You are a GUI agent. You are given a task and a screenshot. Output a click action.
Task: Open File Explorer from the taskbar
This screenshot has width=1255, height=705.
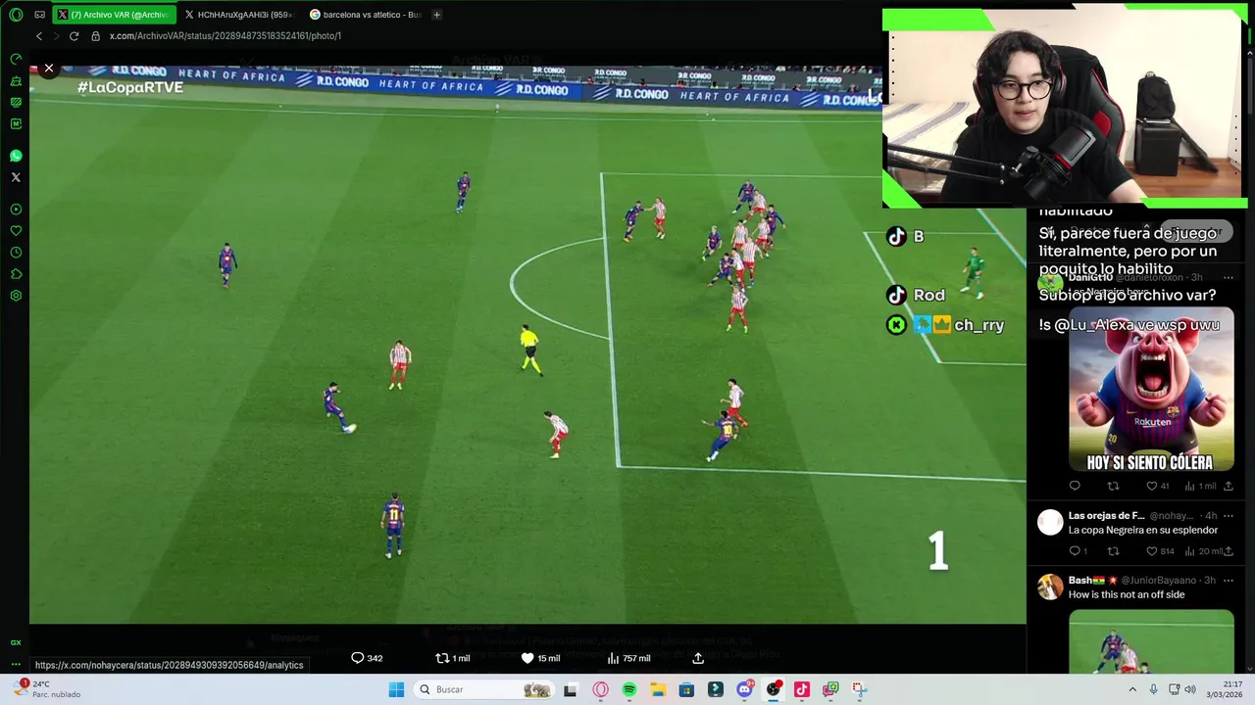(658, 689)
